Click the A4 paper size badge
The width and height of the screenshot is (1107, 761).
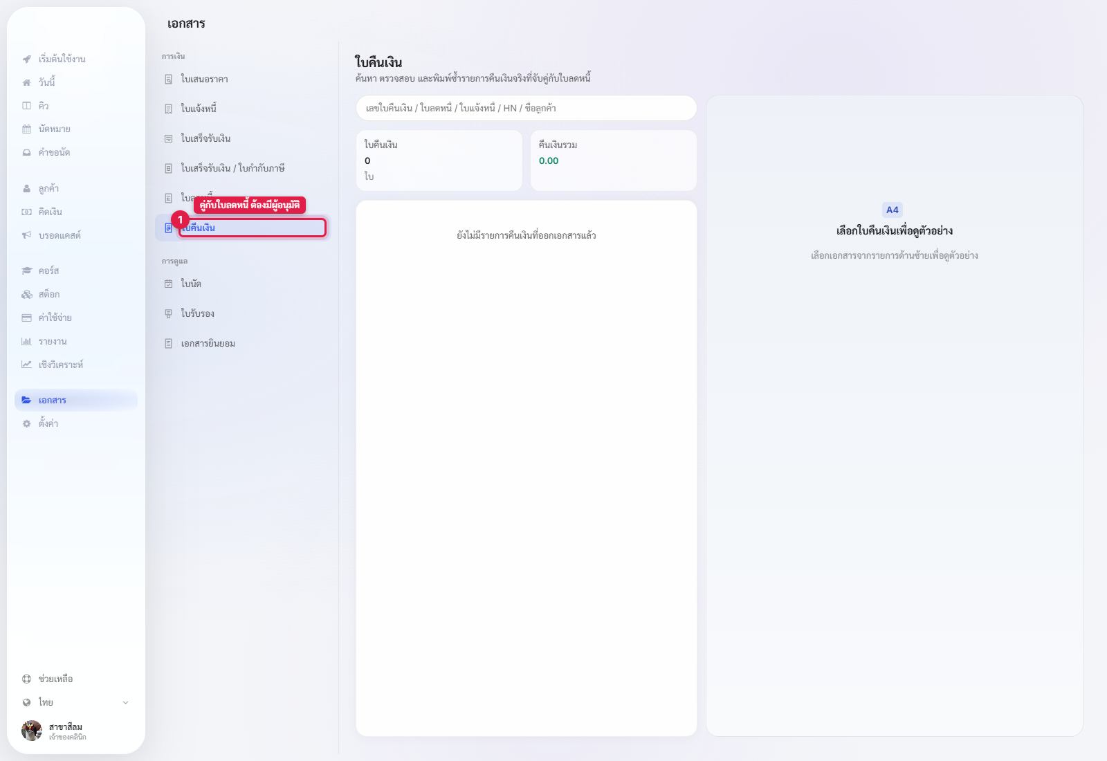[893, 210]
